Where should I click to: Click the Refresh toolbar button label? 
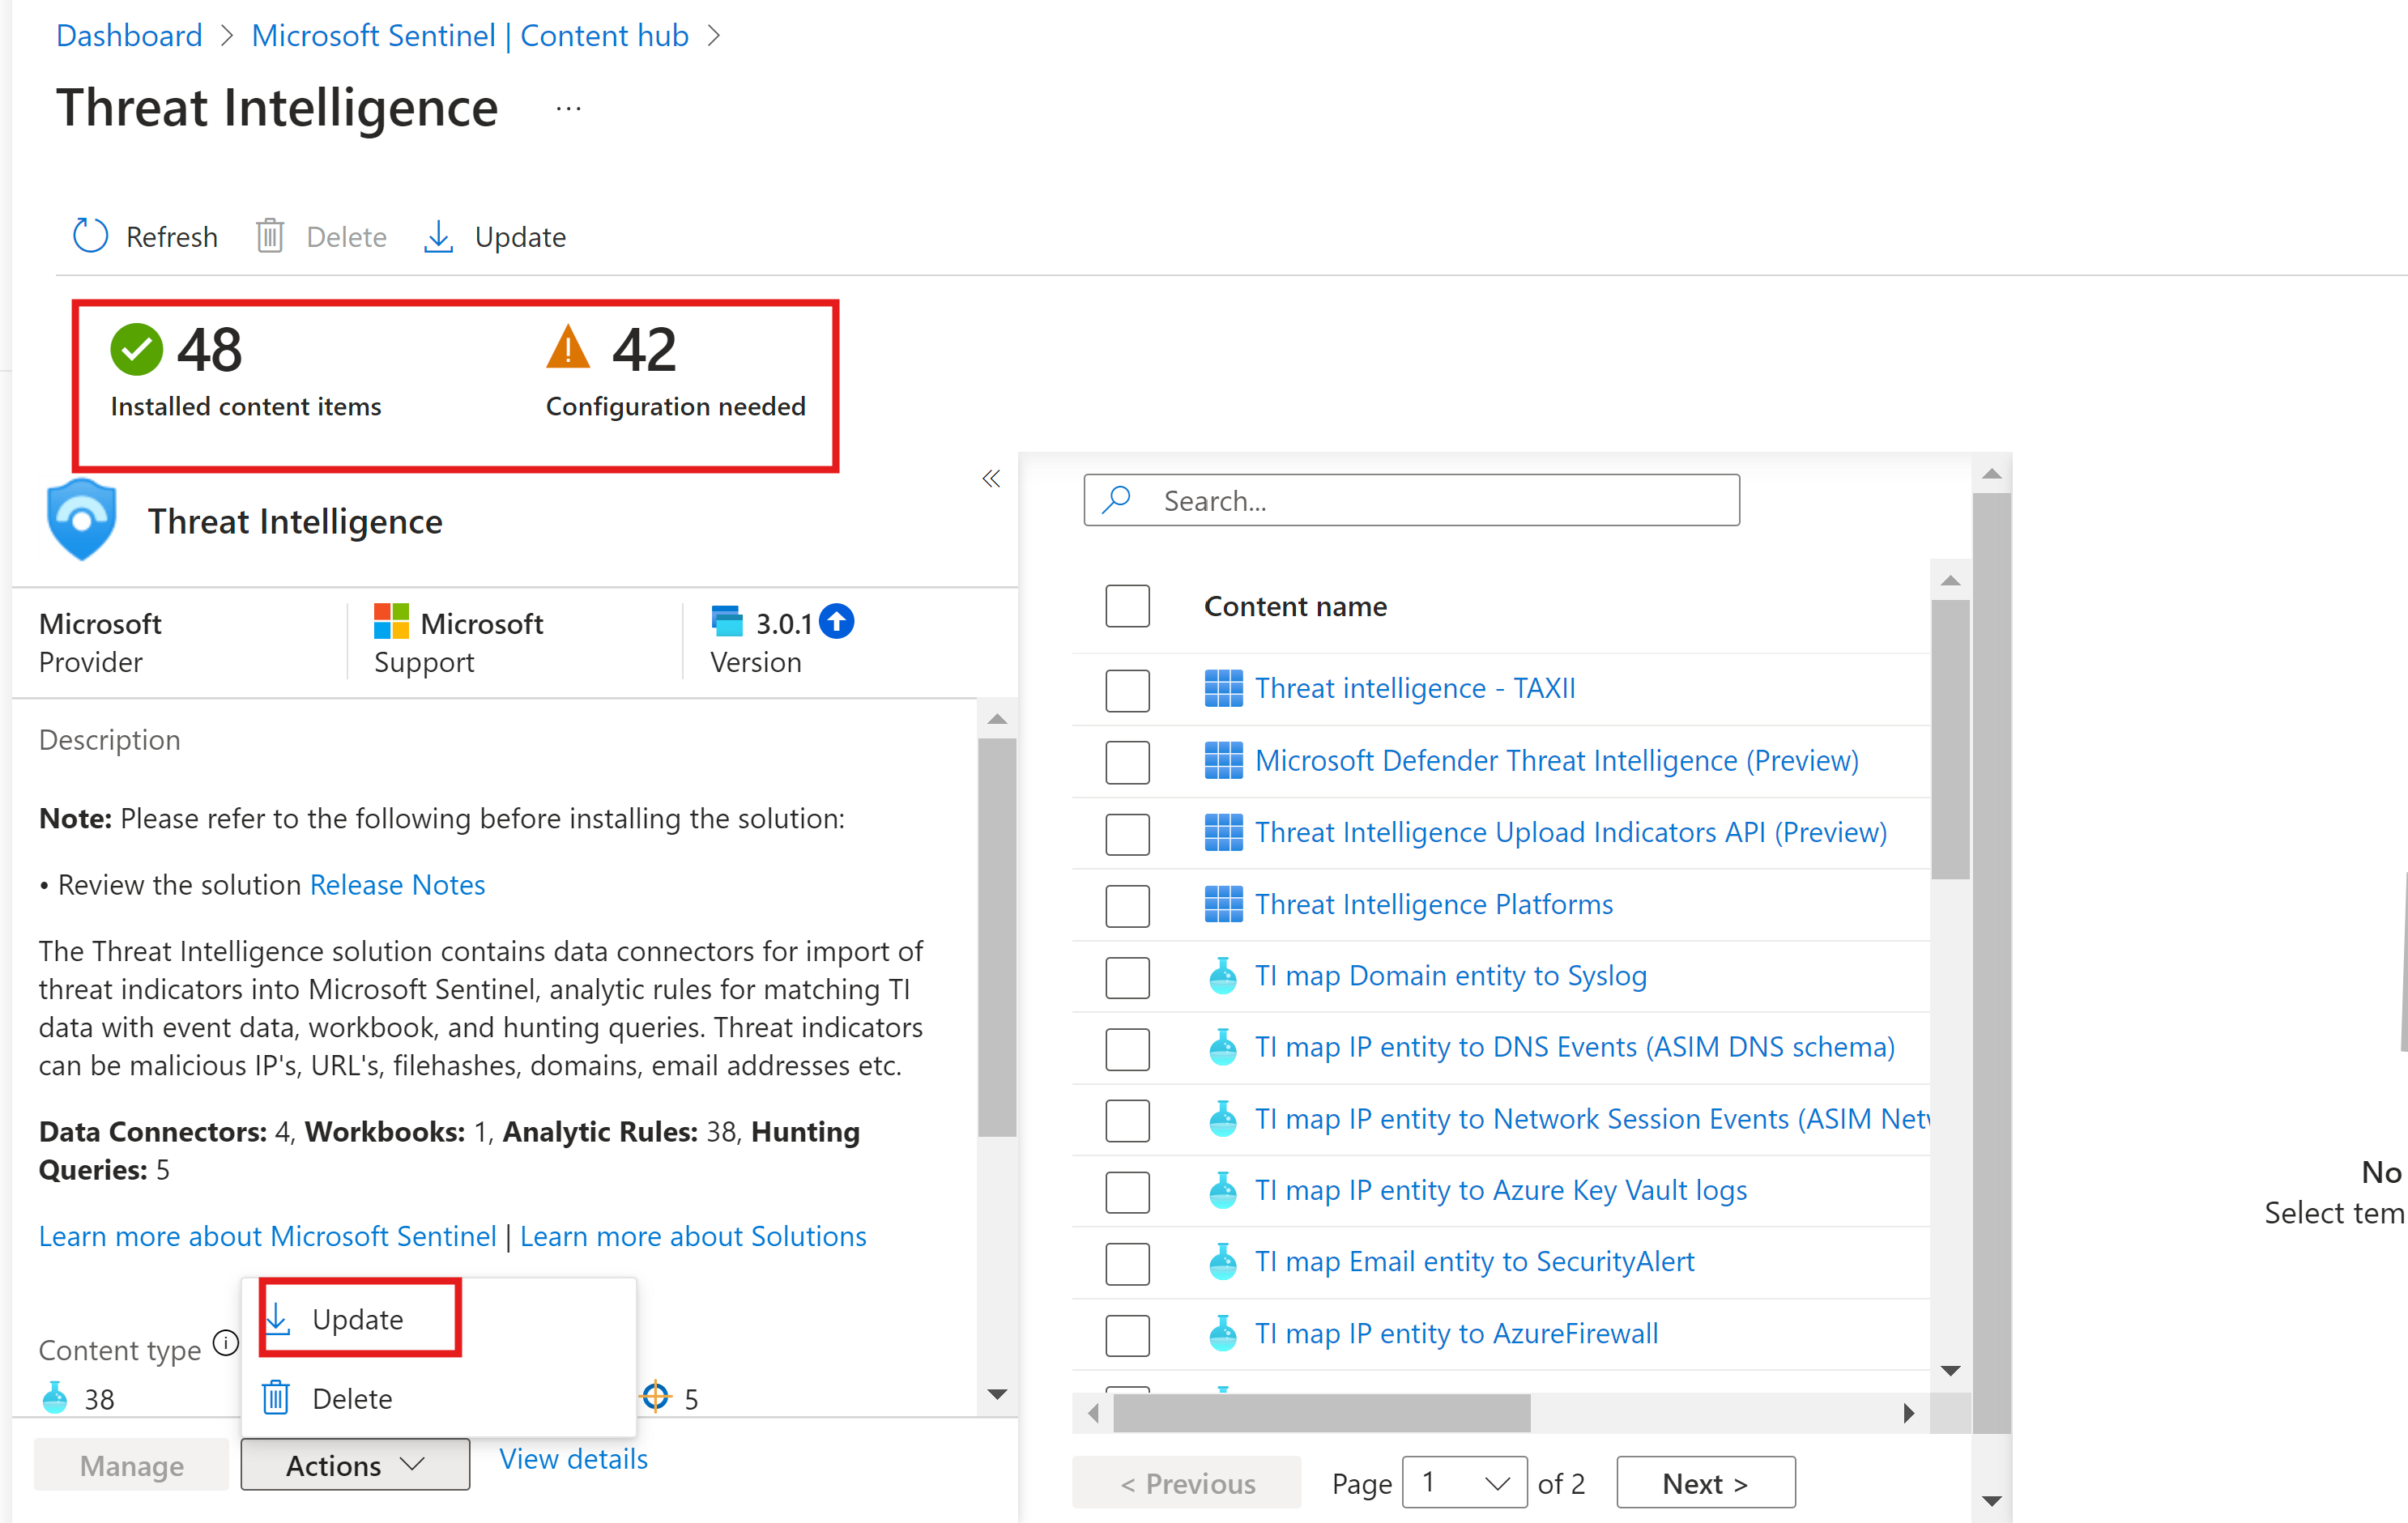point(172,238)
